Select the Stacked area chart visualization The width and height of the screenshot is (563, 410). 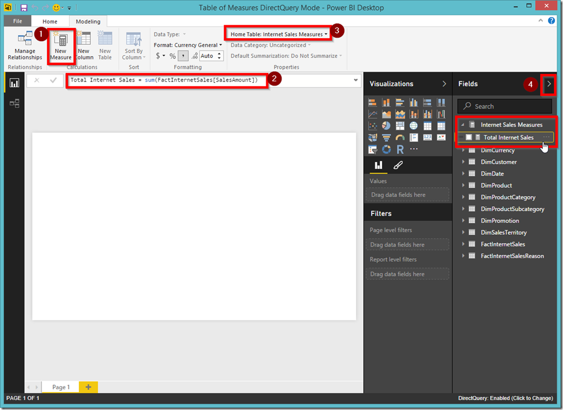tap(400, 114)
